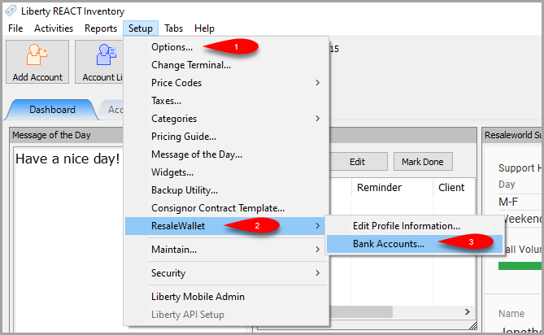Close the open Setup menu
544x335 pixels.
140,28
